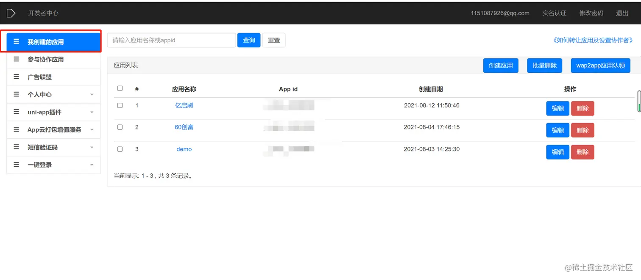The image size is (641, 280).
Task: Expand the 短信验证码 dropdown arrow
Action: tap(92, 148)
